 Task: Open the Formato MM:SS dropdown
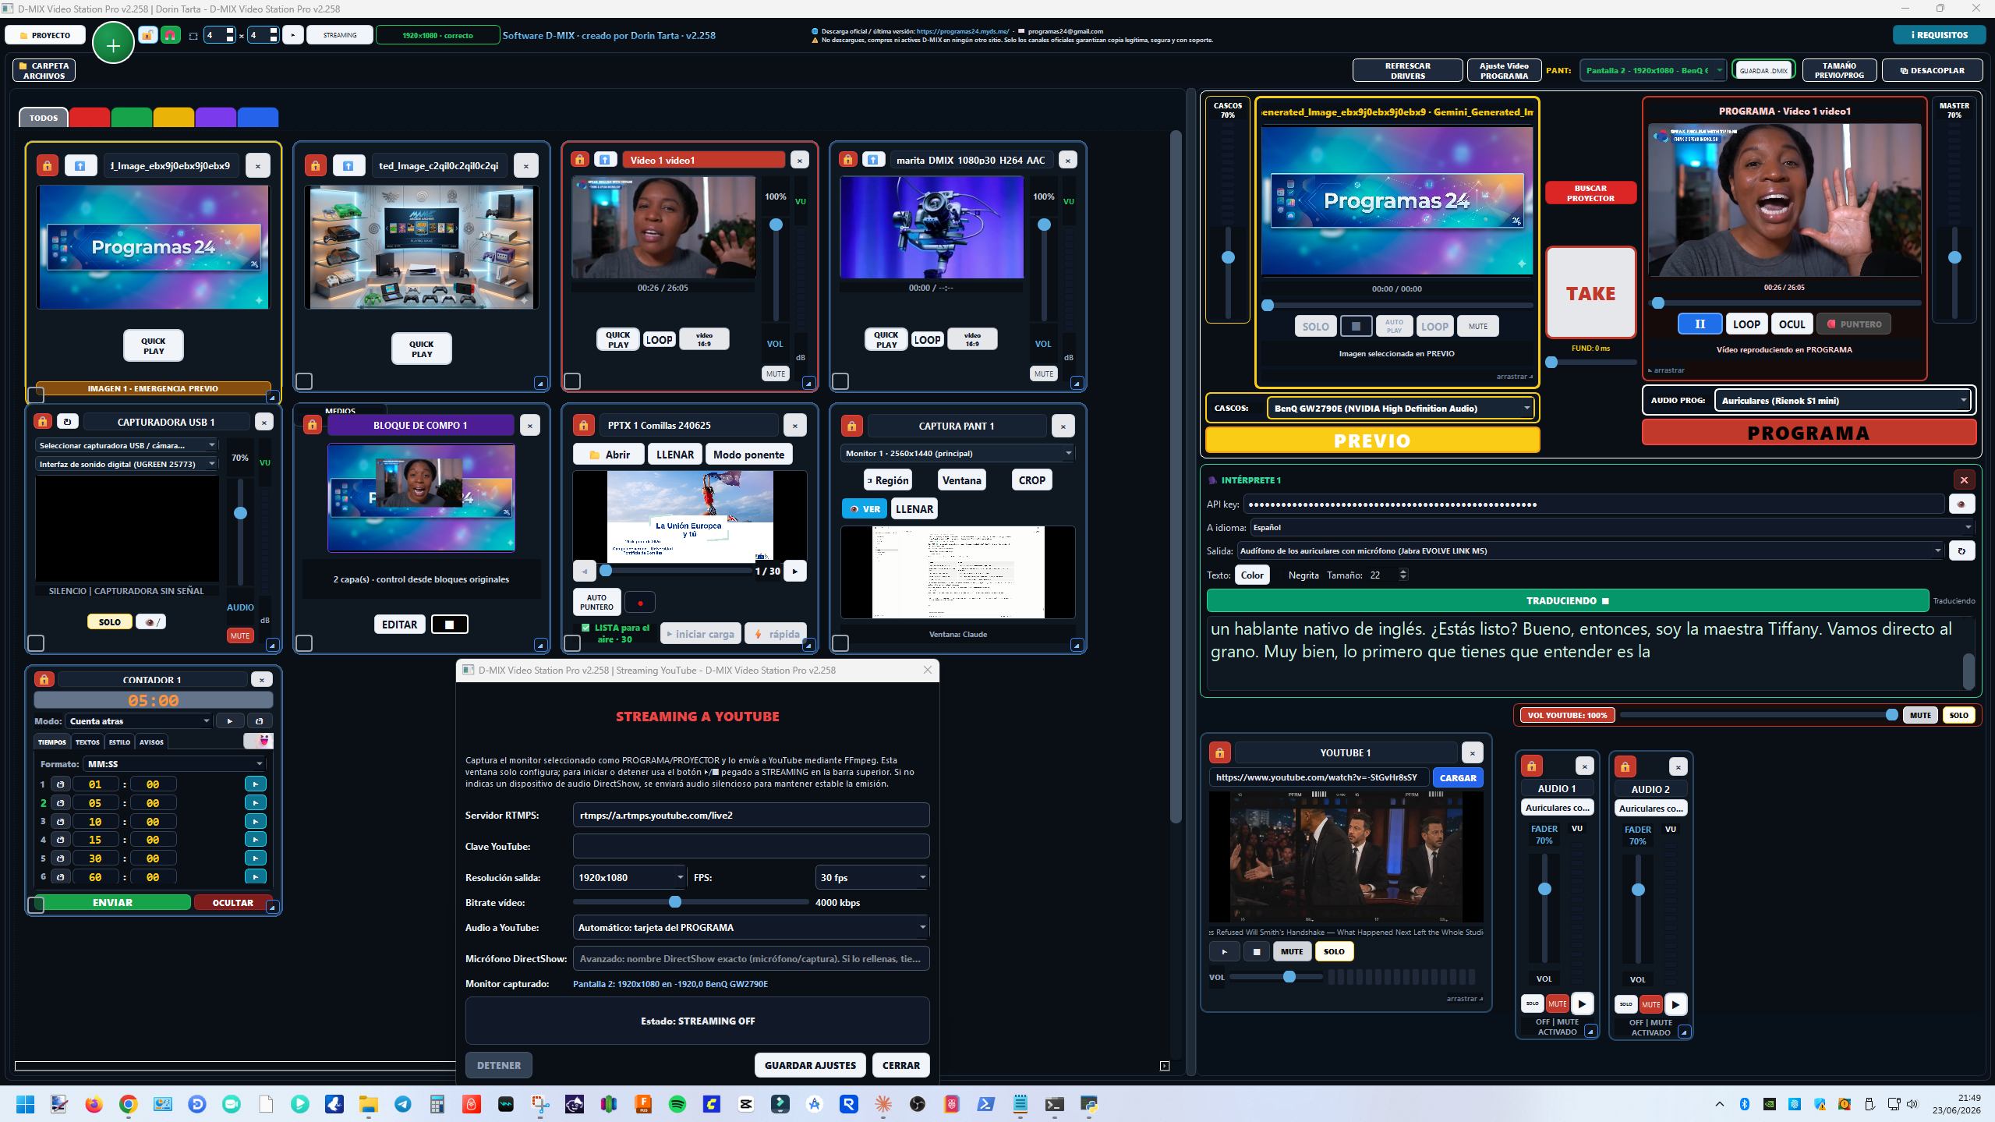[x=175, y=764]
